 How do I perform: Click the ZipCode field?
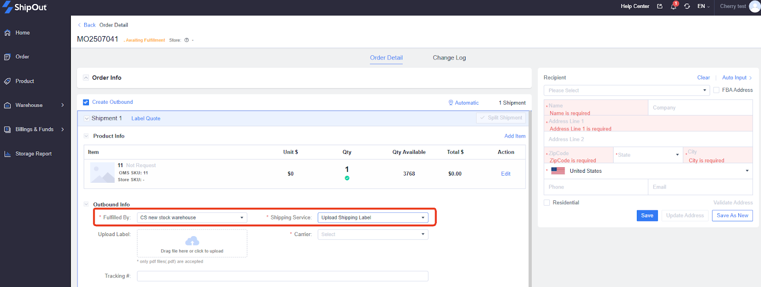coord(578,155)
